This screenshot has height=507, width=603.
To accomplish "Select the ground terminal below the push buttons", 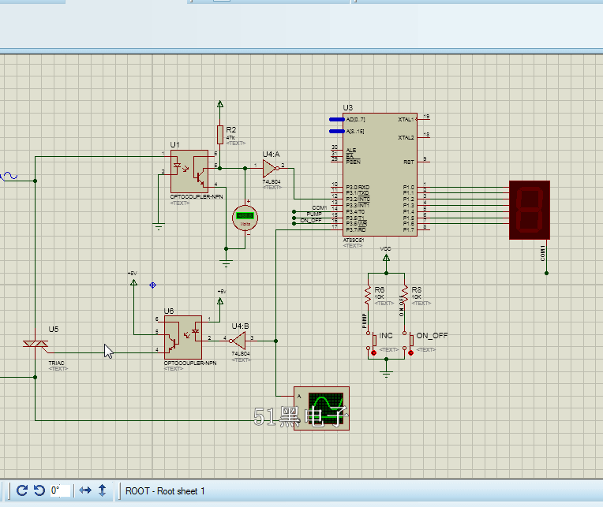I will coord(386,374).
